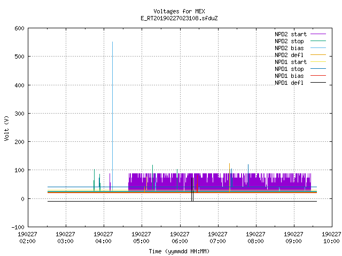Click the x-axis tick label 07:00
This screenshot has height=256, width=342.
[x=217, y=241]
